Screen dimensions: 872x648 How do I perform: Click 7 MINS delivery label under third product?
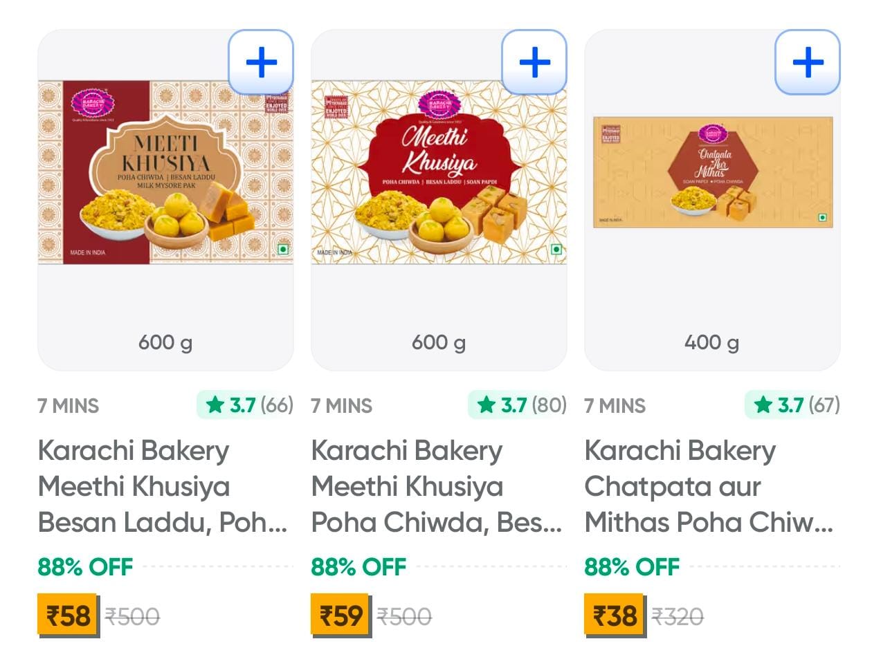click(615, 406)
